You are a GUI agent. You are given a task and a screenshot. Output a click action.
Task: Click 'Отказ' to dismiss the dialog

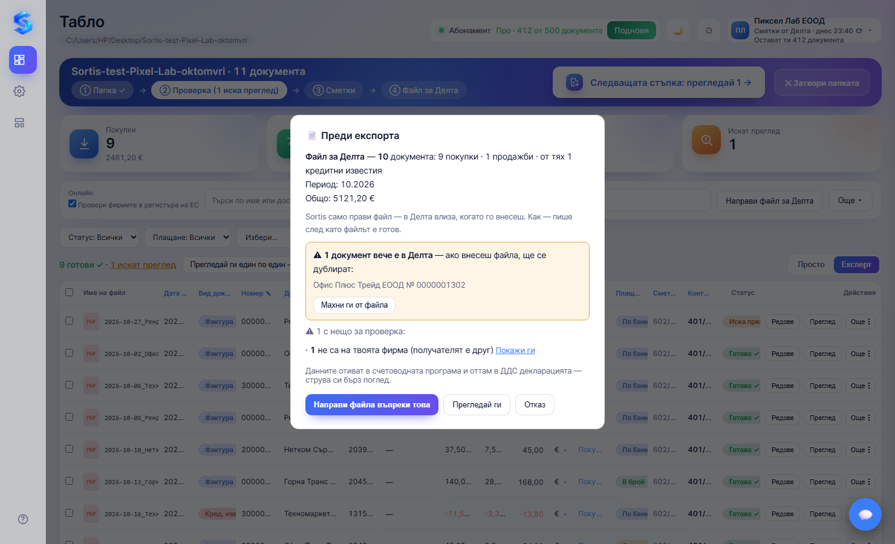click(x=535, y=404)
